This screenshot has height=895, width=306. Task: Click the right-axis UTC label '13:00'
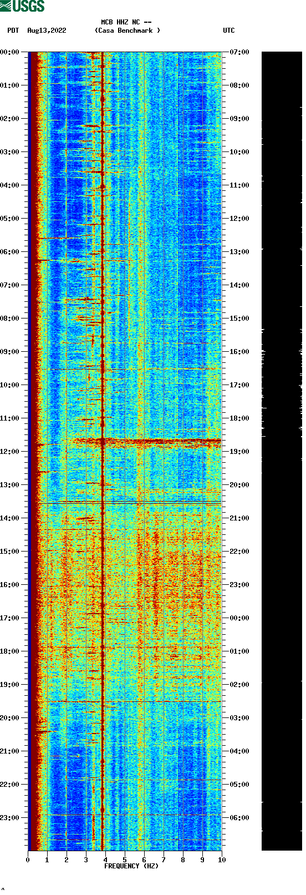[239, 252]
